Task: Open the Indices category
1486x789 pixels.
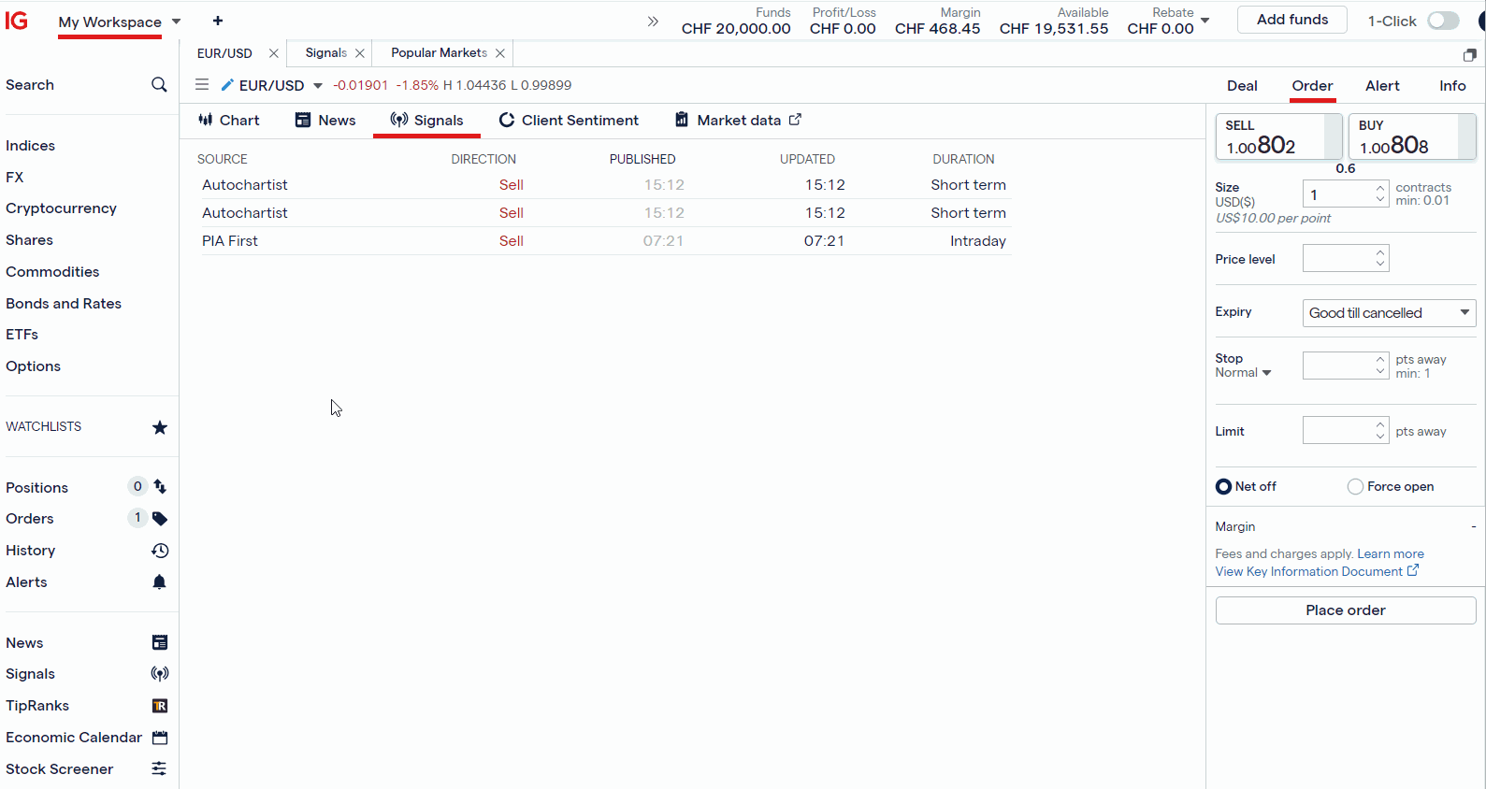Action: 30,146
